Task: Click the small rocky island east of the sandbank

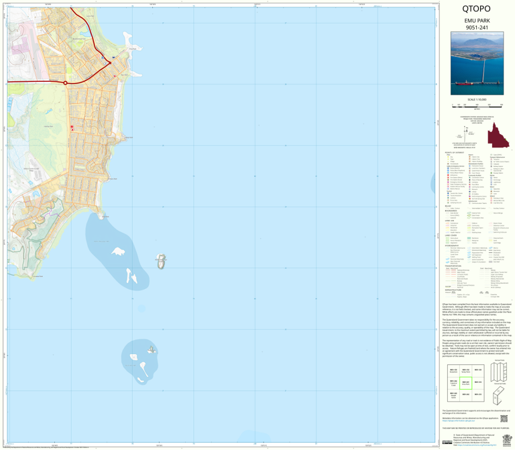Action: click(x=161, y=261)
